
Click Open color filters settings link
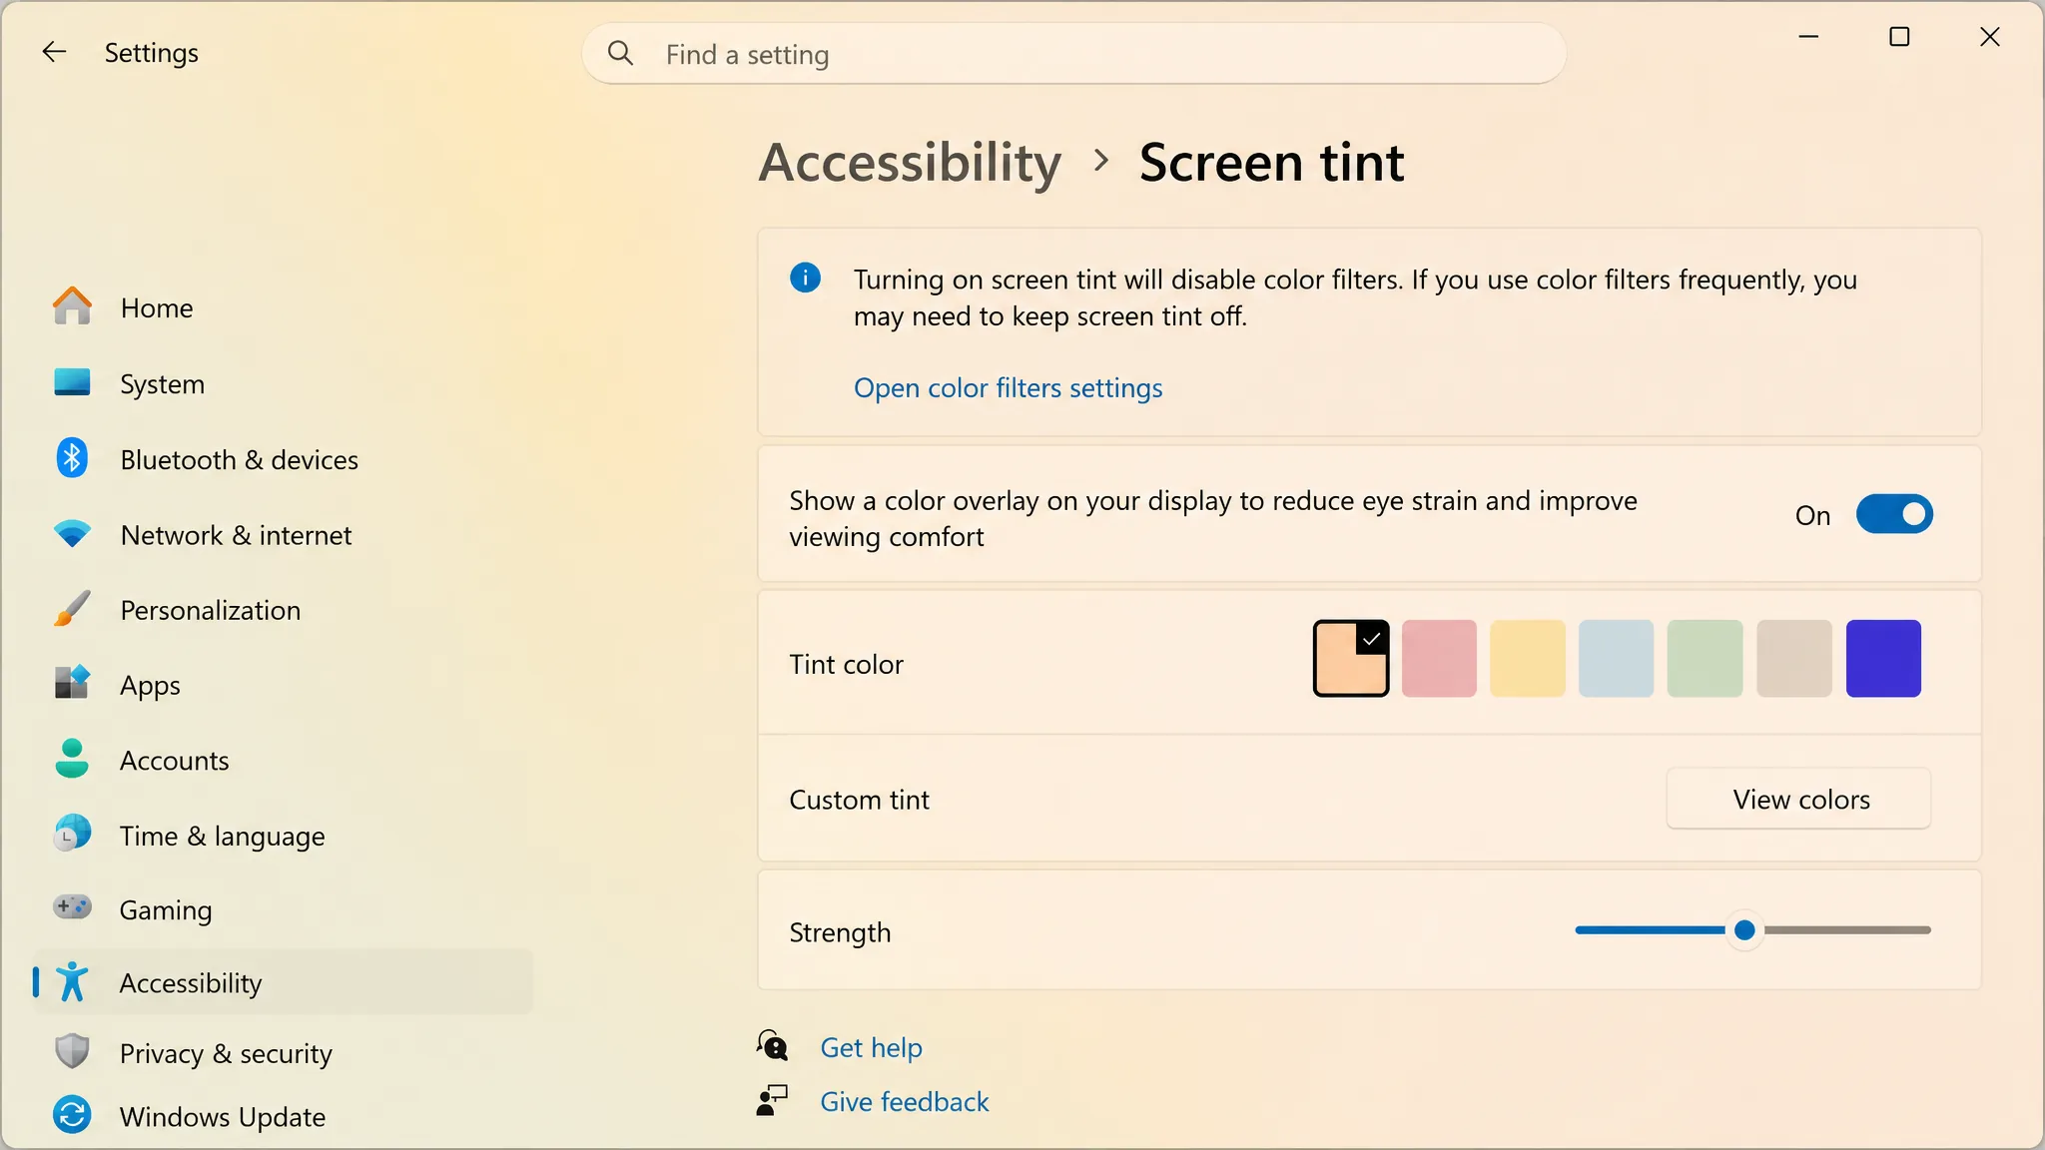(1008, 387)
